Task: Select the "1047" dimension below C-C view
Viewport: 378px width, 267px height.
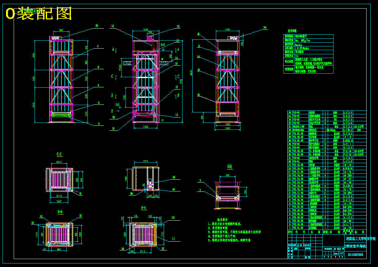Action: click(x=59, y=201)
